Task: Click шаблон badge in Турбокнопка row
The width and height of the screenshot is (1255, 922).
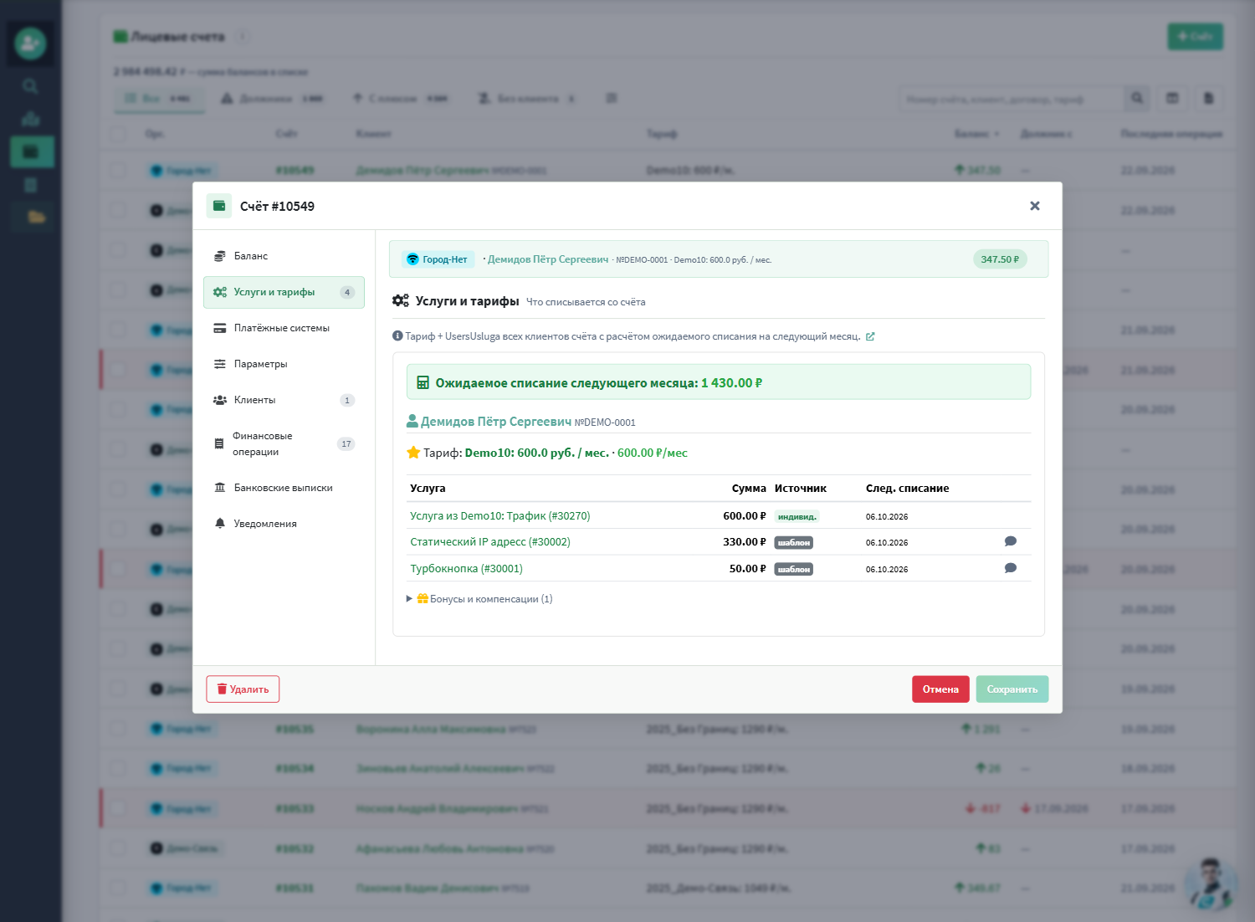Action: pos(794,570)
